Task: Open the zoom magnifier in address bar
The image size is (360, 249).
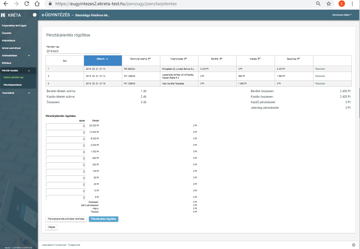Action: point(318,4)
